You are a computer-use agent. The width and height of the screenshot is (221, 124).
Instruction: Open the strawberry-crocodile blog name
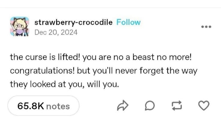click(x=74, y=22)
